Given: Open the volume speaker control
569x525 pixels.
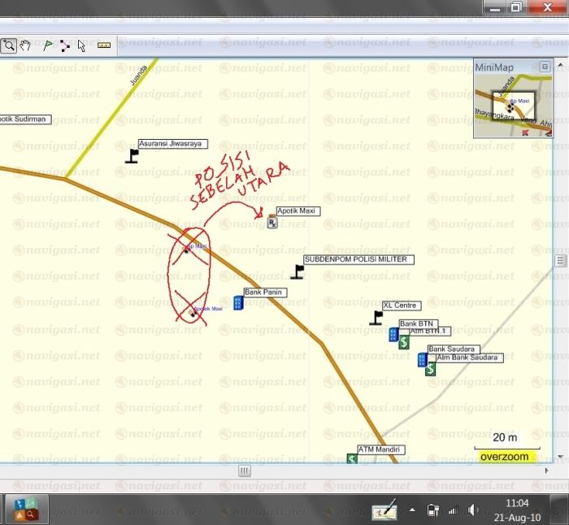Looking at the screenshot, I should (x=474, y=510).
